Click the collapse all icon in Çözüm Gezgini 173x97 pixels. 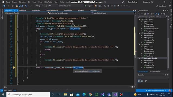point(162,14)
